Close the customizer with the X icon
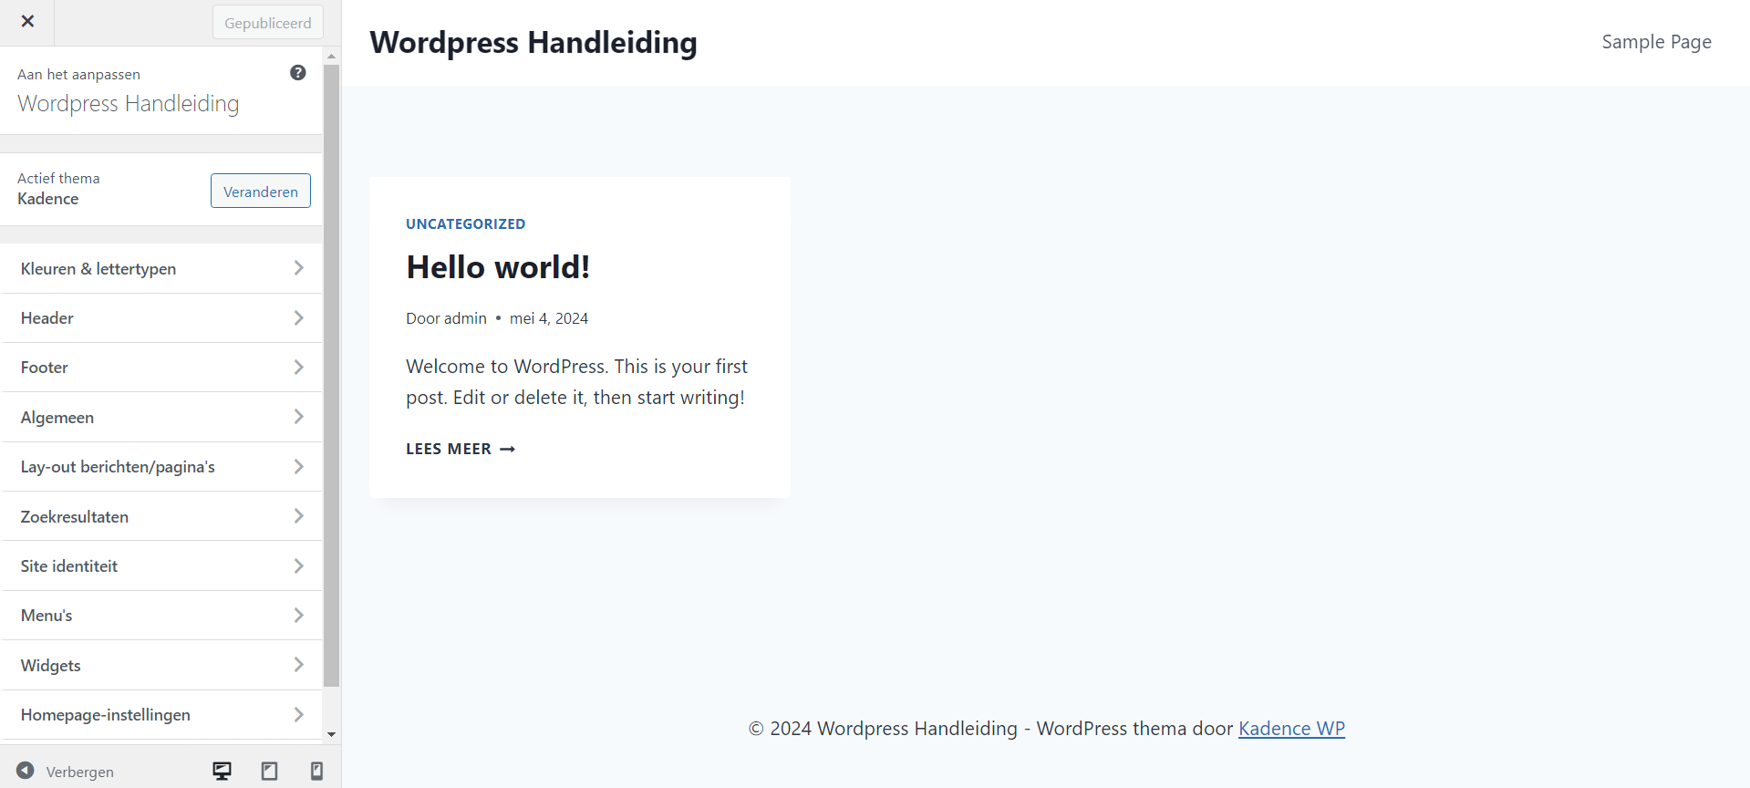Viewport: 1750px width, 788px height. point(27,22)
